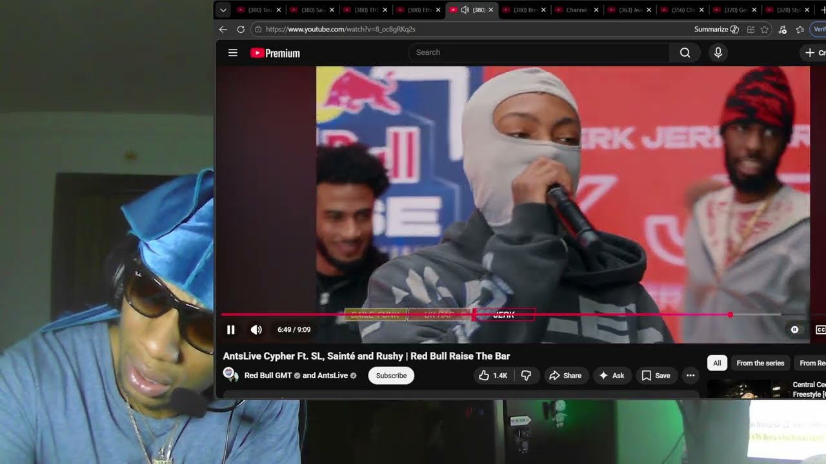Subscribe to the Red Bull GMT channel

391,376
